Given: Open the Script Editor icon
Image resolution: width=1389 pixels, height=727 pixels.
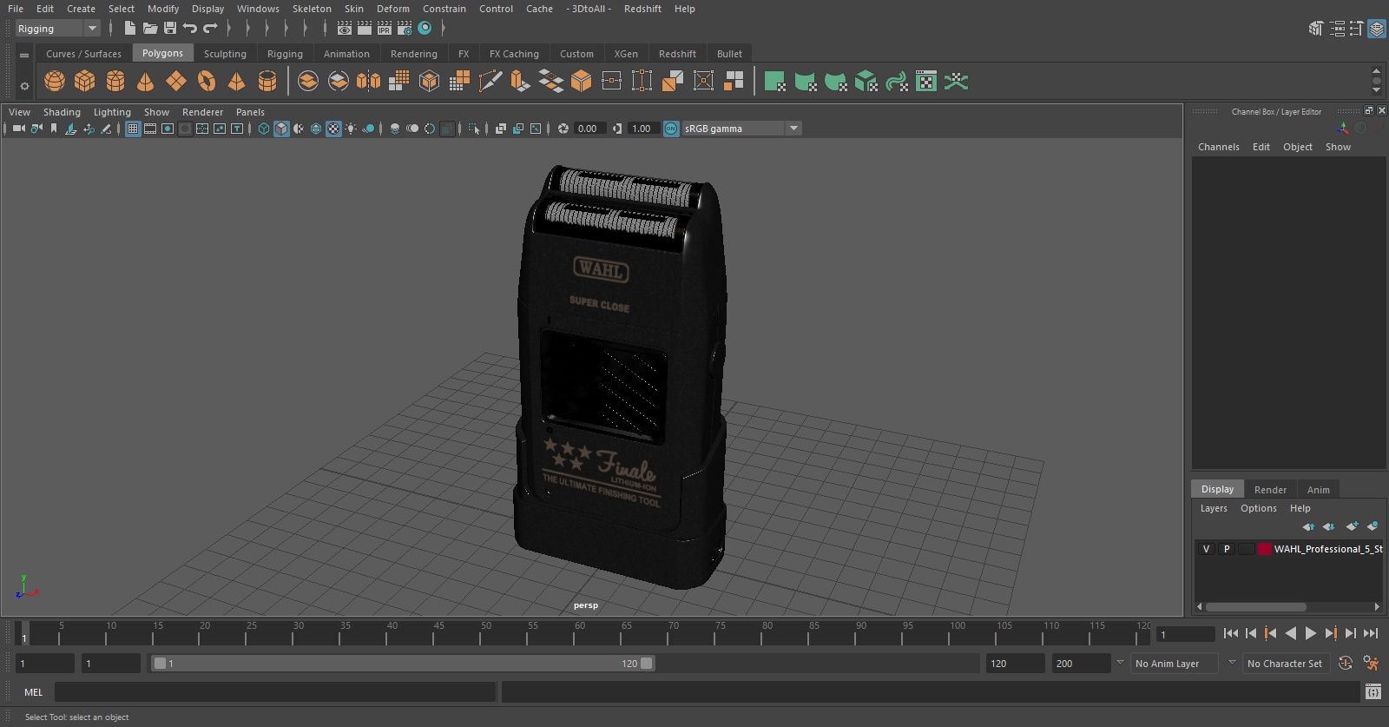Looking at the screenshot, I should (x=1373, y=692).
